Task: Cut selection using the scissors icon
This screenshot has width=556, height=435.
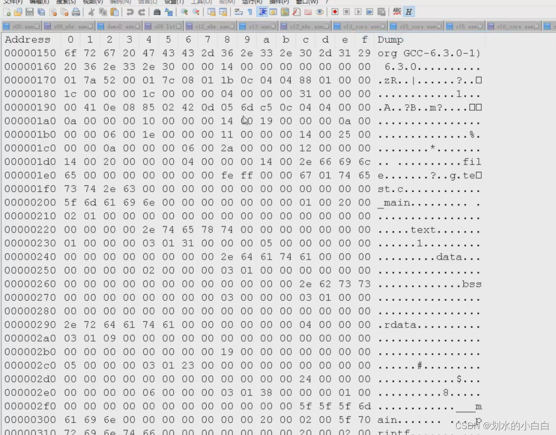Action: (91, 12)
